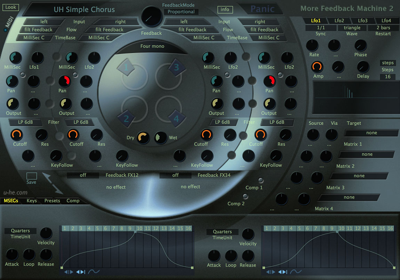Viewport: 400px width, 280px height.
Task: Open the Matrix 1 target none selector
Action: coord(371,133)
